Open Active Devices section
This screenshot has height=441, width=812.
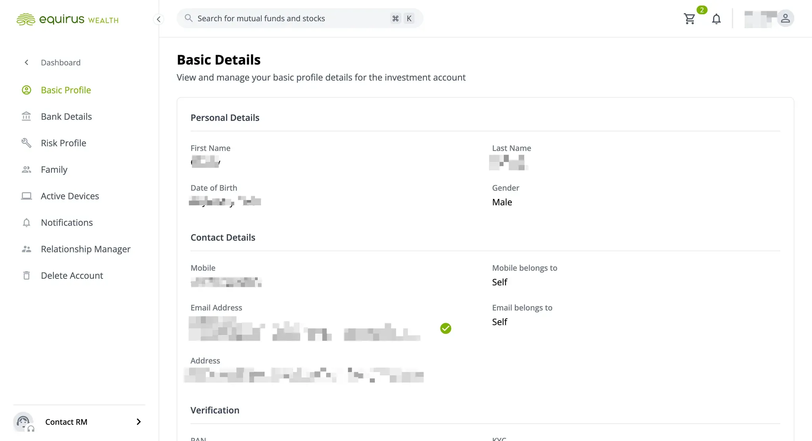(70, 196)
